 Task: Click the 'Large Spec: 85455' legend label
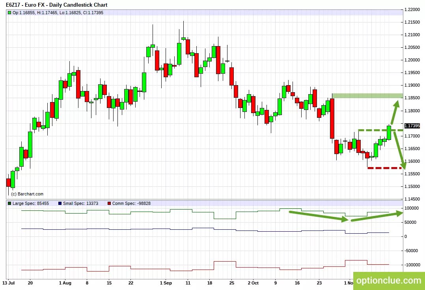(x=31, y=203)
